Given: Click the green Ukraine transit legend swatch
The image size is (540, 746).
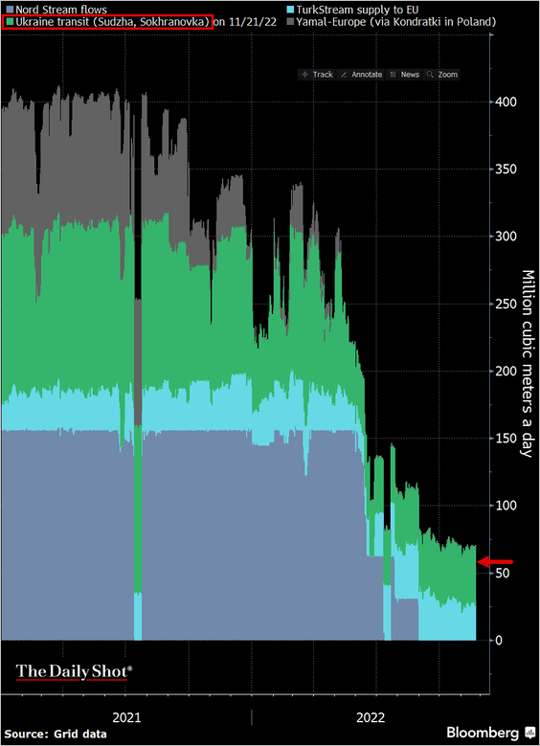Looking at the screenshot, I should [10, 22].
